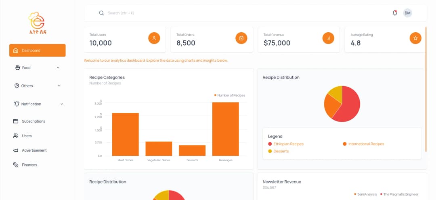Expand the Food menu chevron
The height and width of the screenshot is (200, 436).
[x=58, y=67]
